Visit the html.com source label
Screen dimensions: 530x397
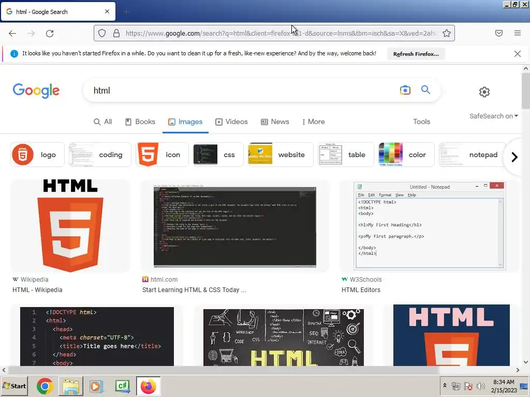[x=160, y=279]
